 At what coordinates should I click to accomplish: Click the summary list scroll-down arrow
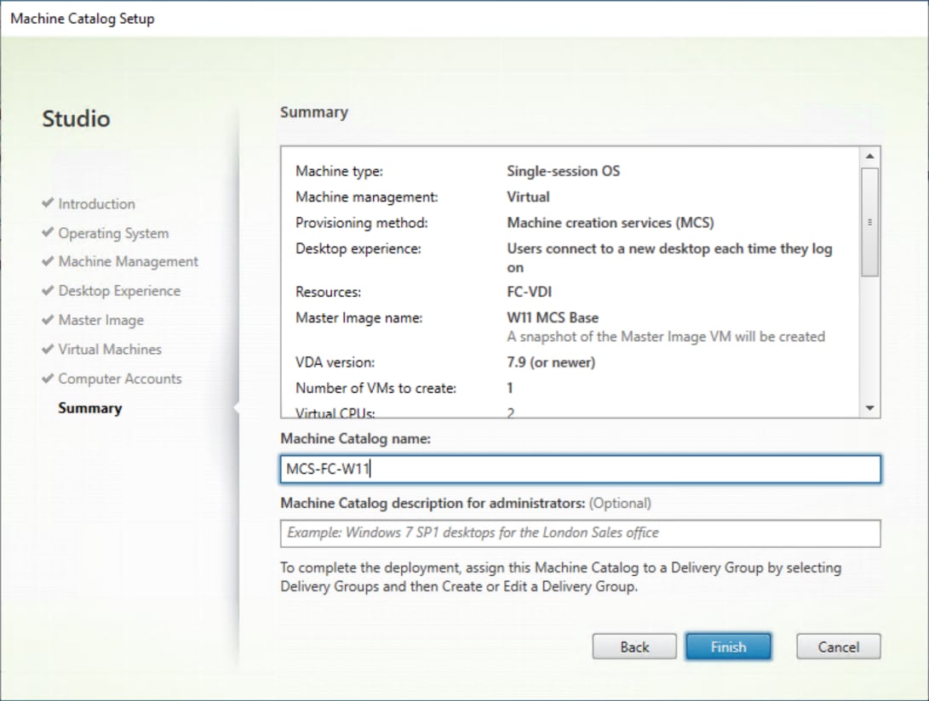[x=869, y=408]
